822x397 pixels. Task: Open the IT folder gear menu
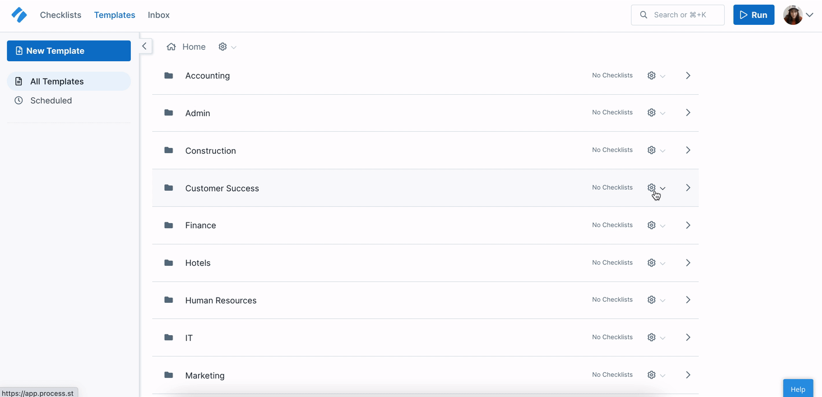(x=656, y=337)
